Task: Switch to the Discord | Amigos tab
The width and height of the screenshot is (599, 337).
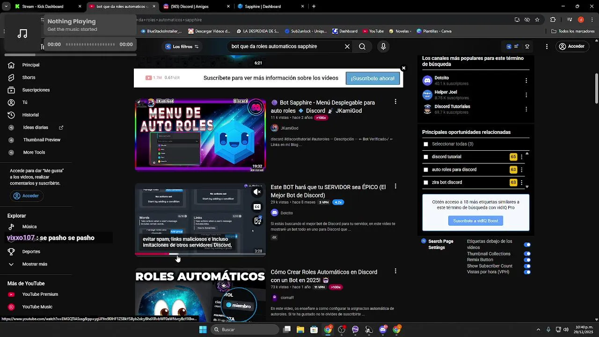Action: pyautogui.click(x=196, y=7)
